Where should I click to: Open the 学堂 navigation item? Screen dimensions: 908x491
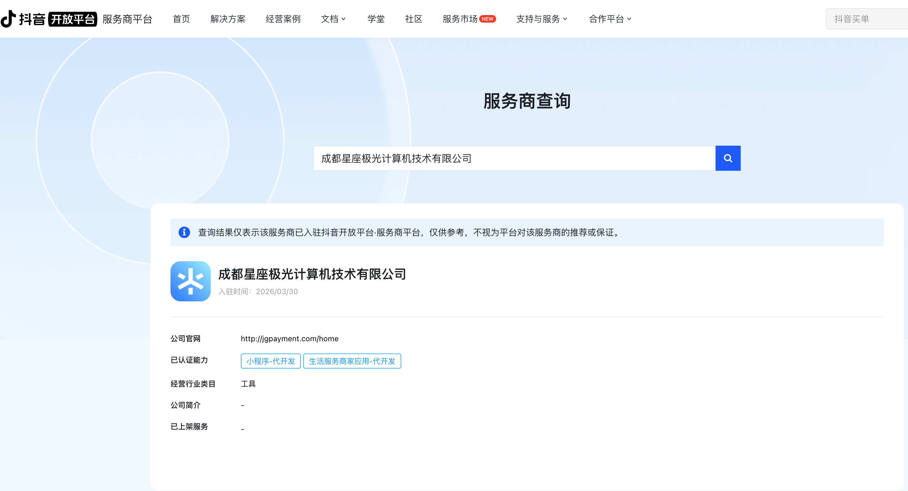point(376,19)
